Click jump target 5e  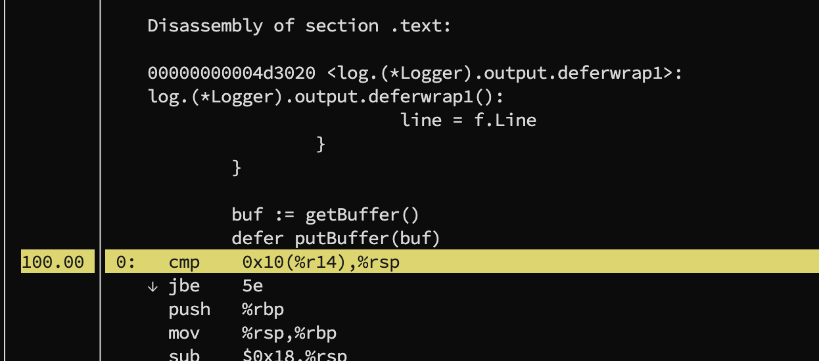click(253, 286)
